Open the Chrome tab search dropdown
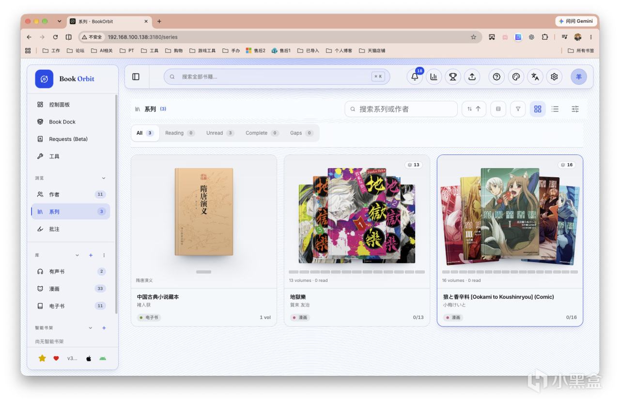The width and height of the screenshot is (620, 403). (x=60, y=21)
